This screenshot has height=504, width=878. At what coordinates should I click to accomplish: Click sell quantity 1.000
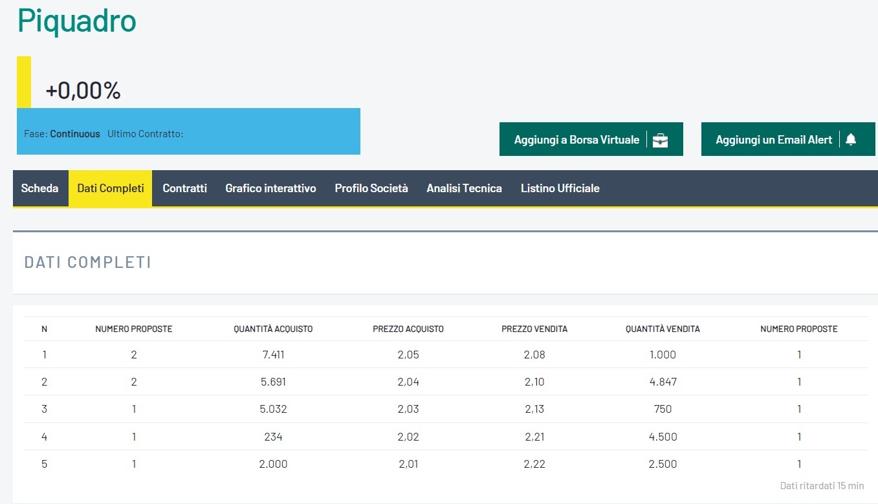663,355
